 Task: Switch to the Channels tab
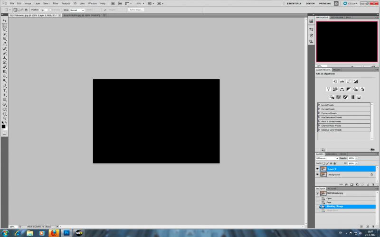(x=331, y=154)
